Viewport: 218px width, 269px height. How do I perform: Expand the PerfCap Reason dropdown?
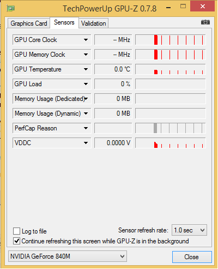pyautogui.click(x=52, y=128)
